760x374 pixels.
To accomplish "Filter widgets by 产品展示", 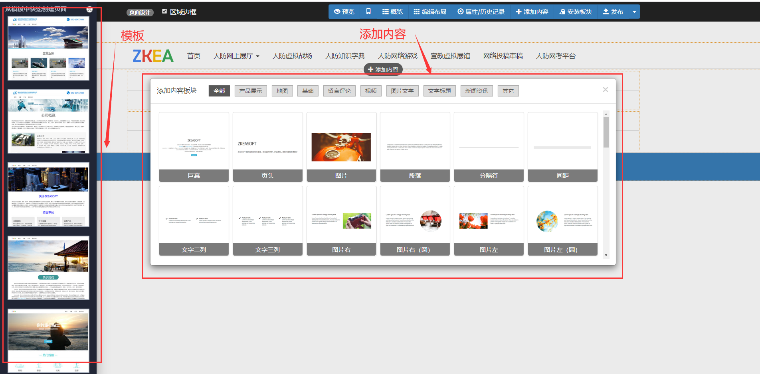I will coord(251,91).
